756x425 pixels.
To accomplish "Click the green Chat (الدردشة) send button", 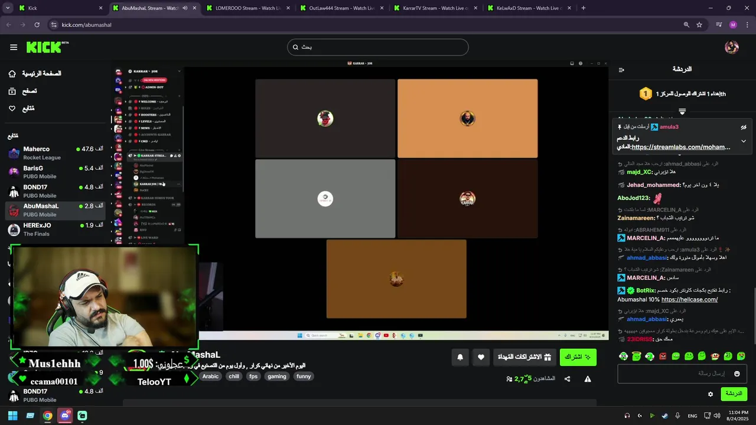I will 734,394.
